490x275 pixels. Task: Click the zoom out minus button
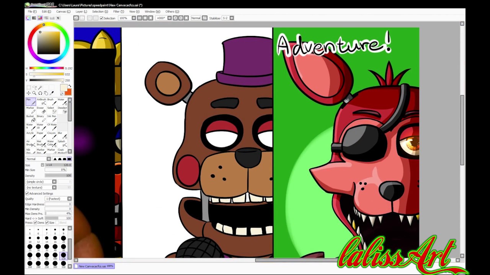140,18
